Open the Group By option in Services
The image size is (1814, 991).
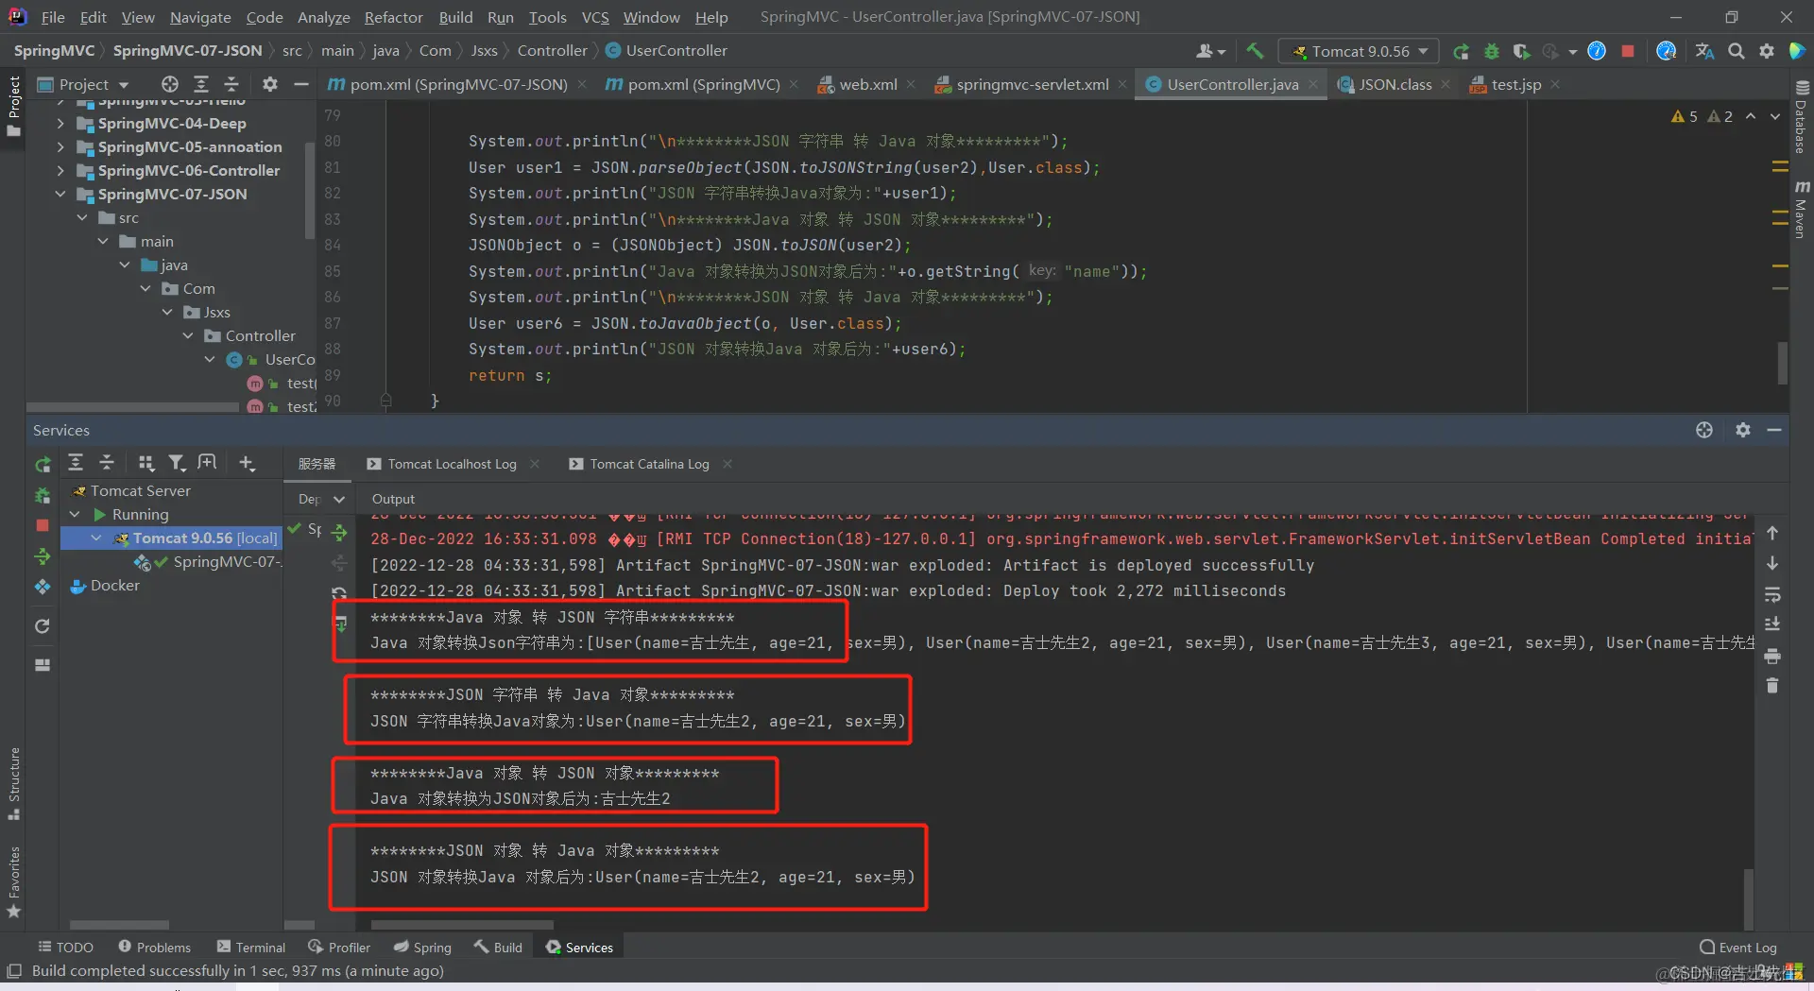(x=145, y=462)
